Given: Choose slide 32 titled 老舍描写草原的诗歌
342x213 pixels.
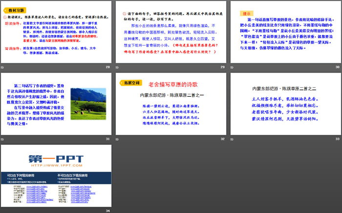Looking at the screenshot, I should (171, 103).
